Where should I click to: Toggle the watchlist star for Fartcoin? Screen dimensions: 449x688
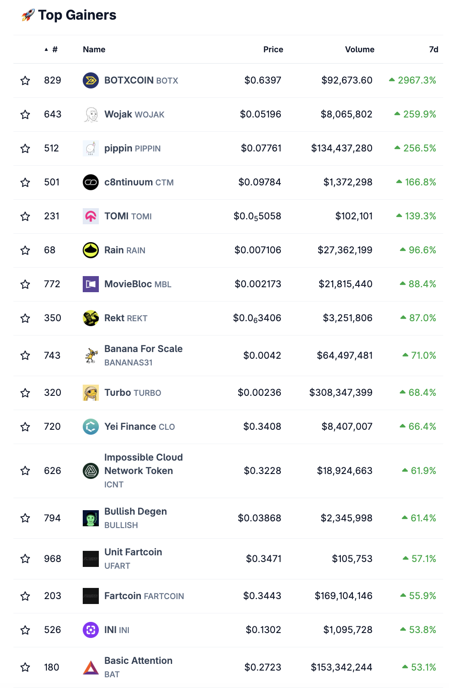tap(25, 596)
